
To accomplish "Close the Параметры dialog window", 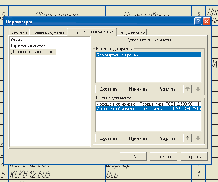I will click(206, 21).
